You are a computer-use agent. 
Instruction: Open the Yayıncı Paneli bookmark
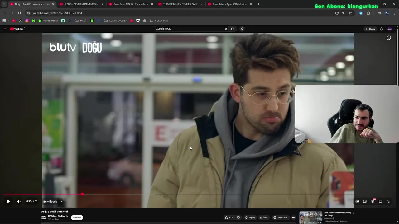(48, 21)
